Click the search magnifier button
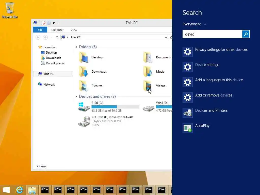The width and height of the screenshot is (260, 195). (x=246, y=34)
